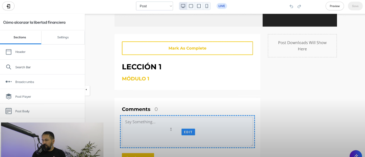Switch to mobile phone preview

[207, 6]
